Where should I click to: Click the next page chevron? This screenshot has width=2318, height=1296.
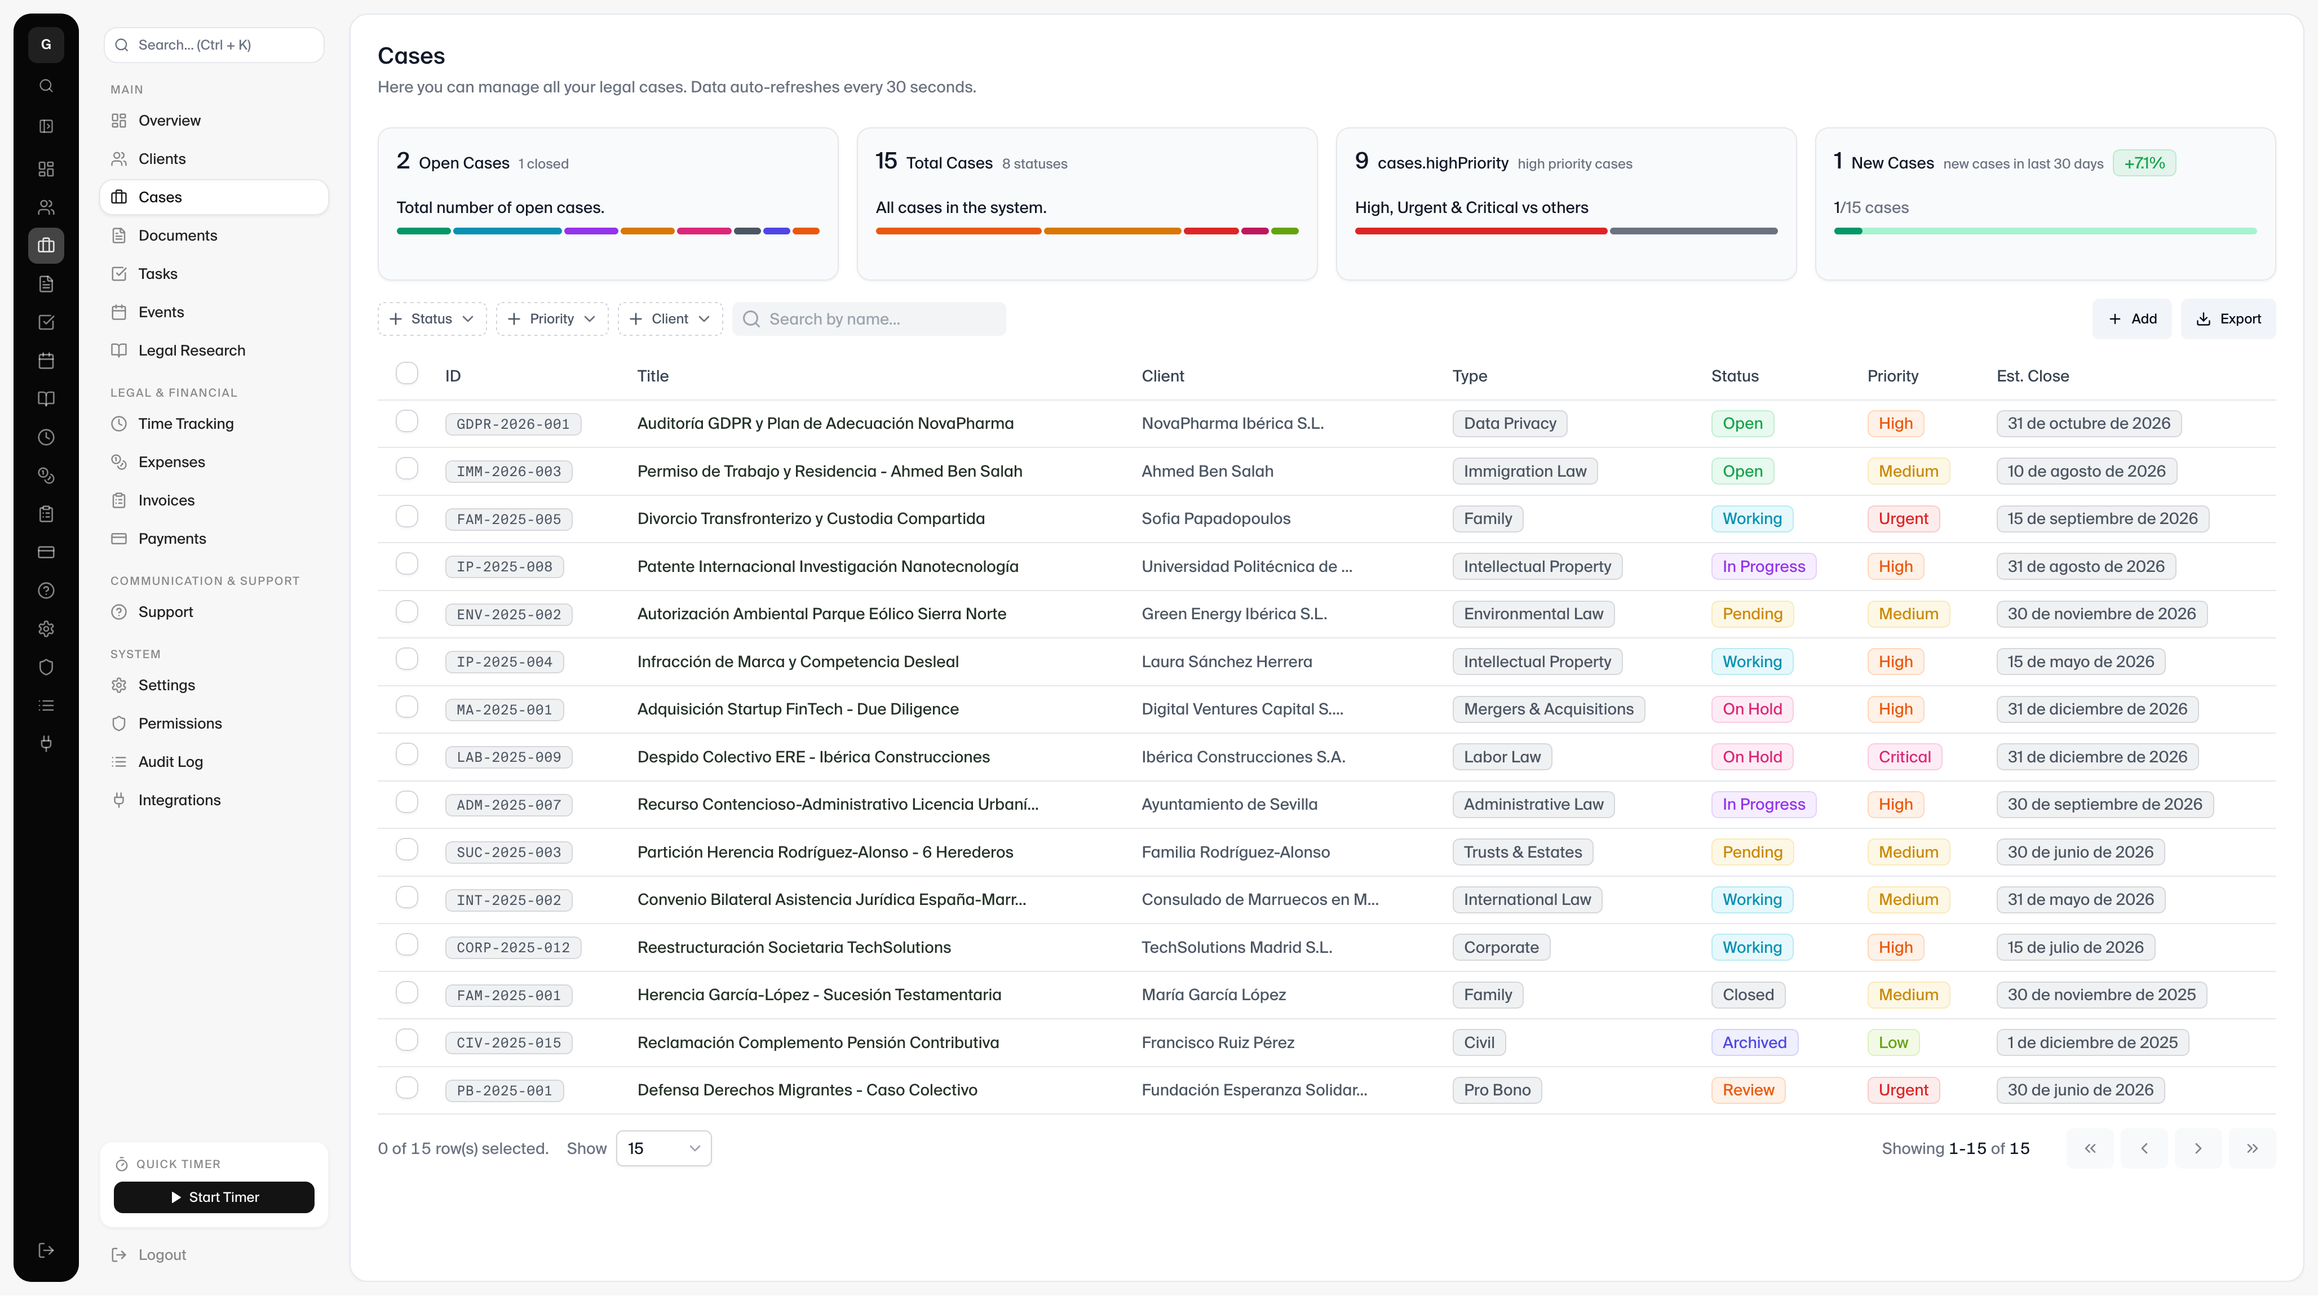[x=2197, y=1148]
